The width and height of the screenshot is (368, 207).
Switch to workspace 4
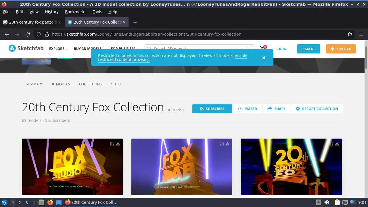[x=33, y=202]
